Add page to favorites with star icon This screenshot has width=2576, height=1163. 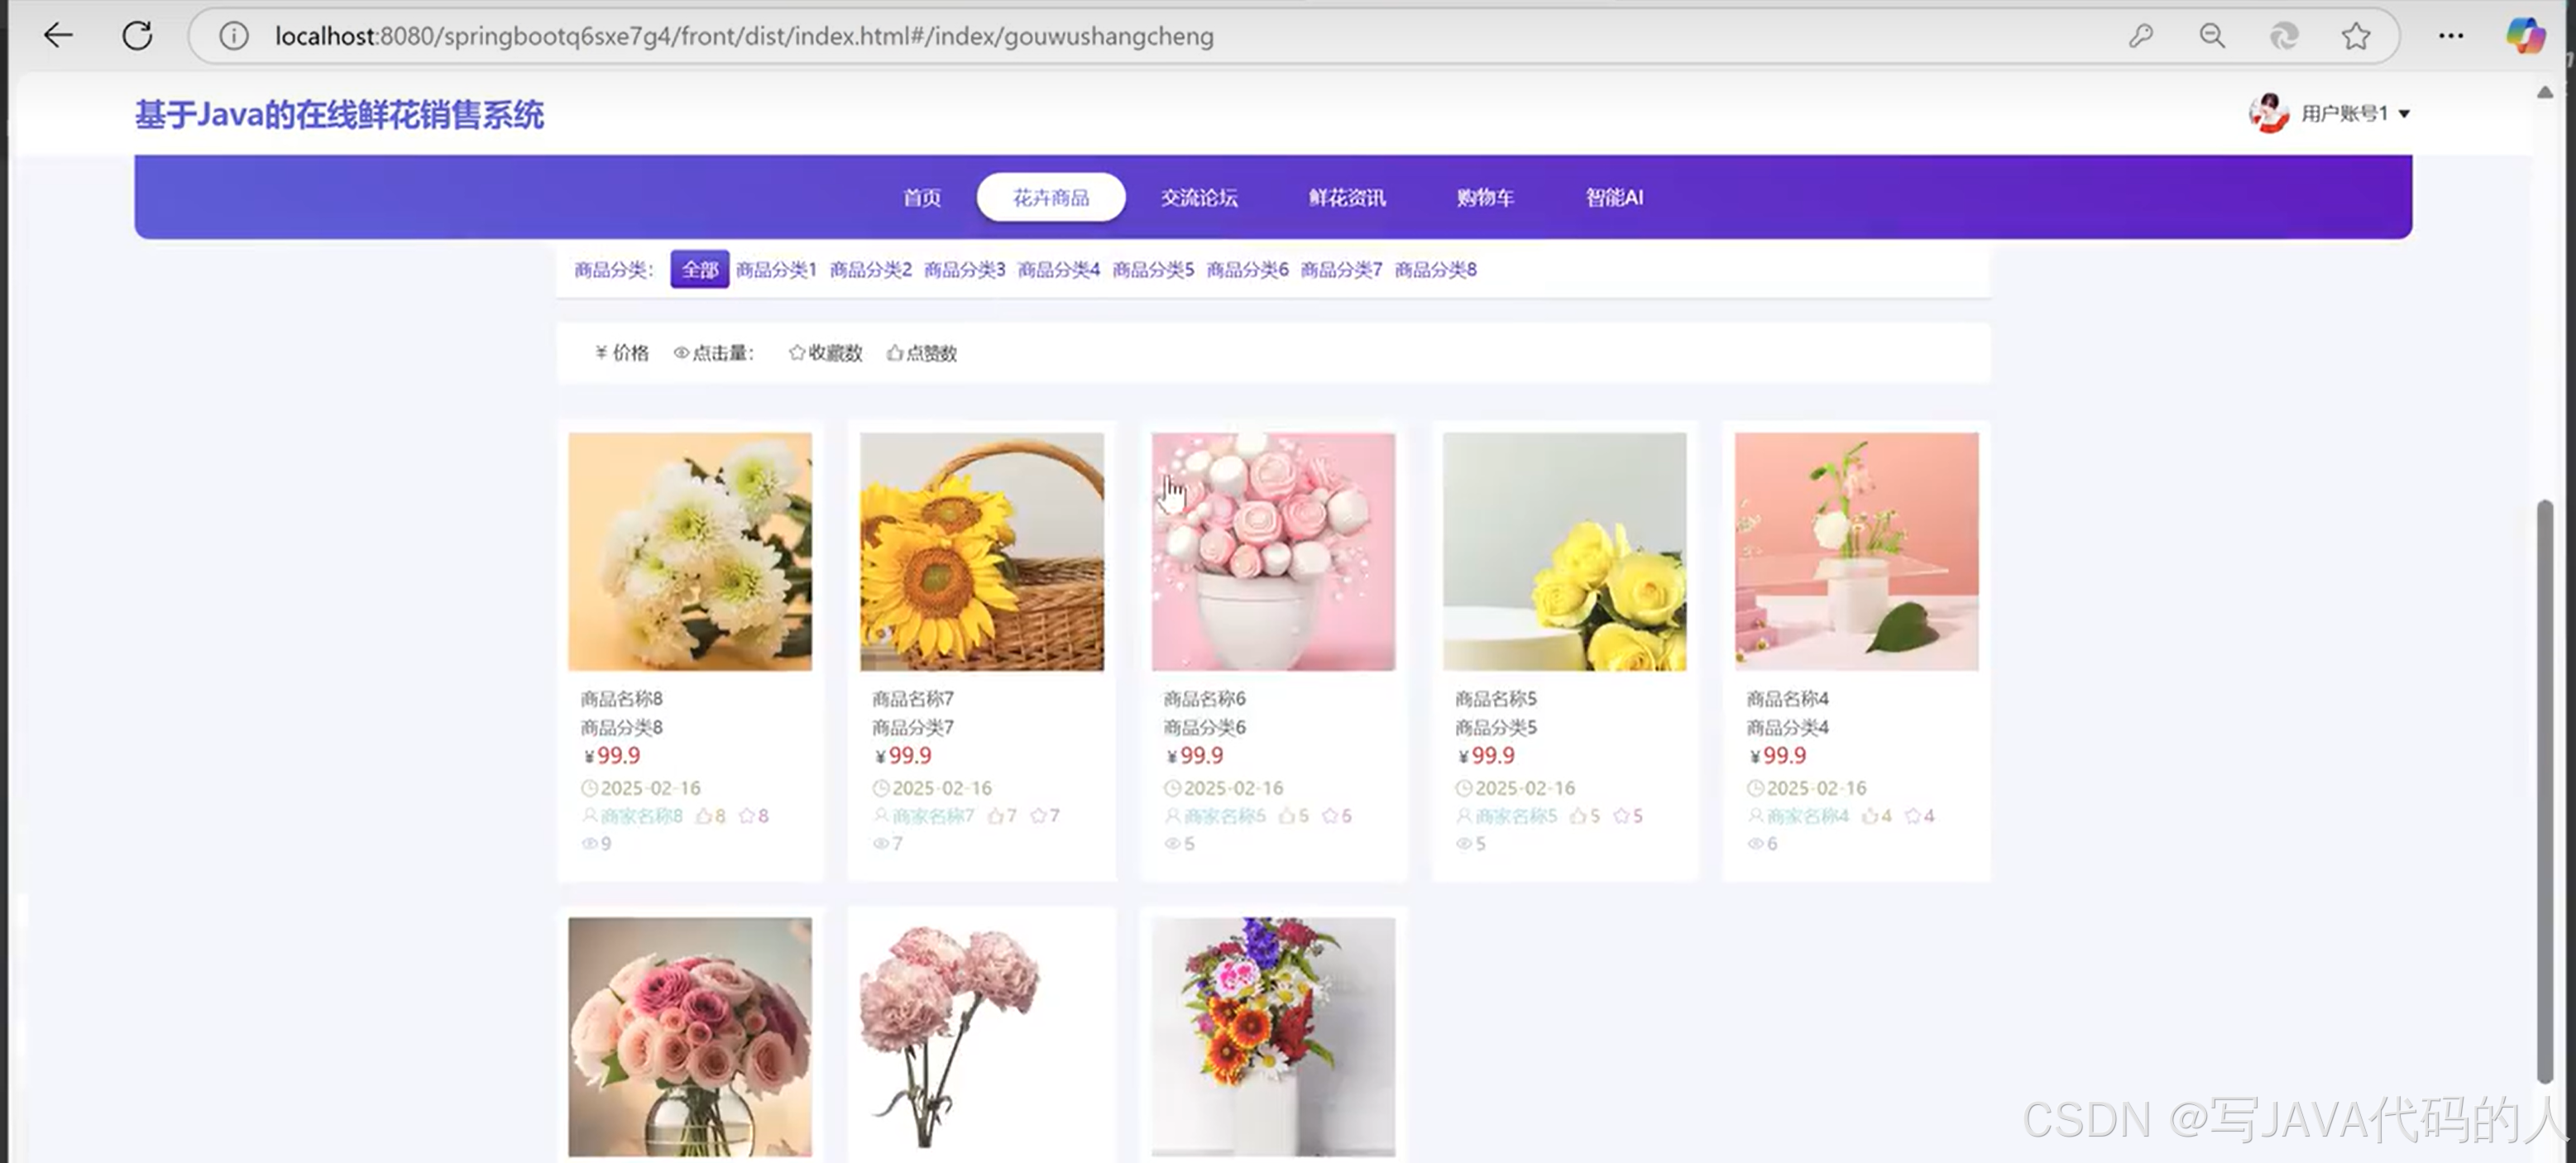pyautogui.click(x=2356, y=36)
